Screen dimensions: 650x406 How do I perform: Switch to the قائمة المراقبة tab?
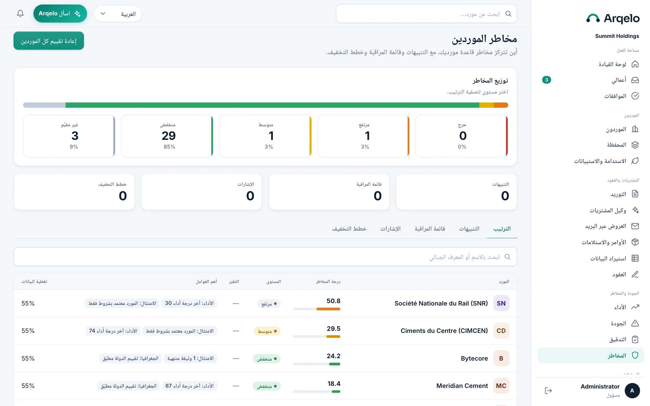coord(430,229)
